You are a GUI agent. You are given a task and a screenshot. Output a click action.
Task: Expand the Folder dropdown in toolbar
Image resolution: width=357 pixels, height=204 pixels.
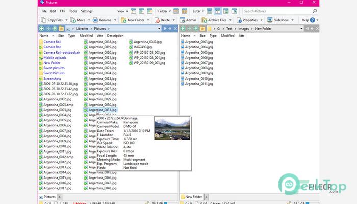(164, 11)
